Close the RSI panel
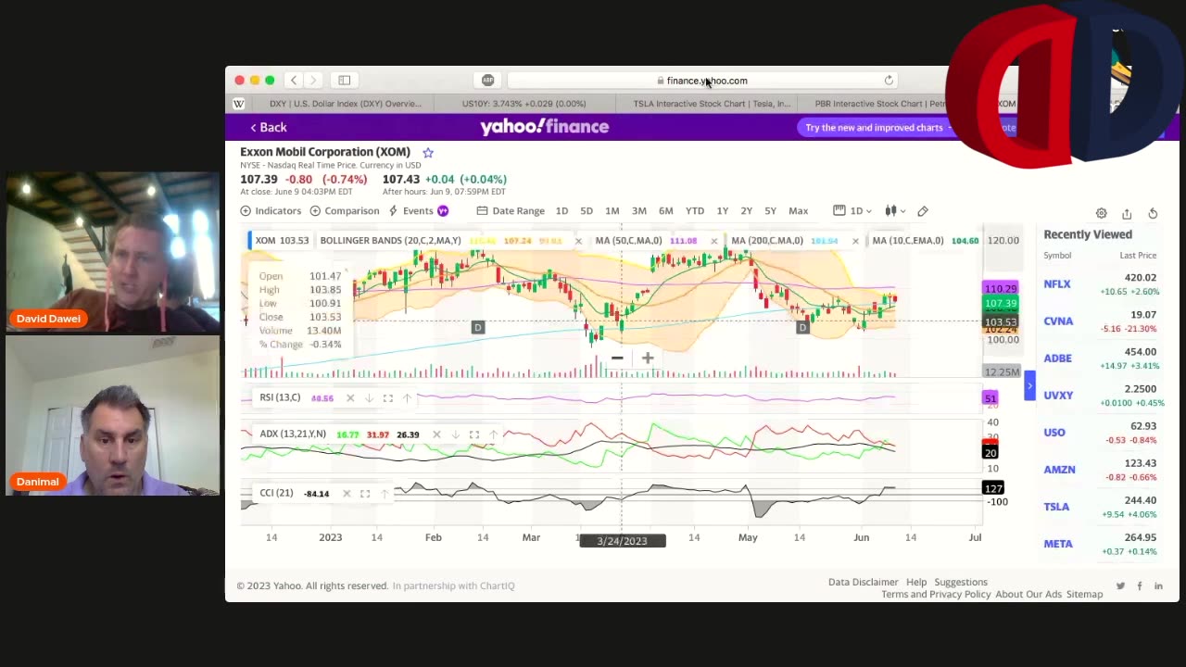 (x=349, y=398)
